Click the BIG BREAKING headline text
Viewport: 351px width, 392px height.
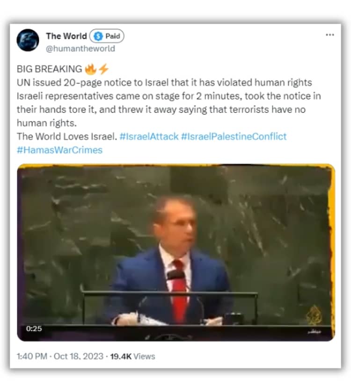click(x=49, y=69)
